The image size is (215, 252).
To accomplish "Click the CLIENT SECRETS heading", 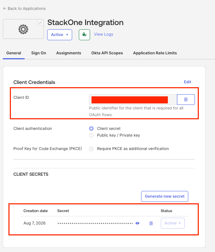I will point(31,174).
